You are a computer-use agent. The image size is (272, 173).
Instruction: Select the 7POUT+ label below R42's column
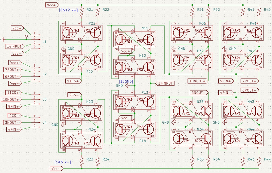pos(250,81)
